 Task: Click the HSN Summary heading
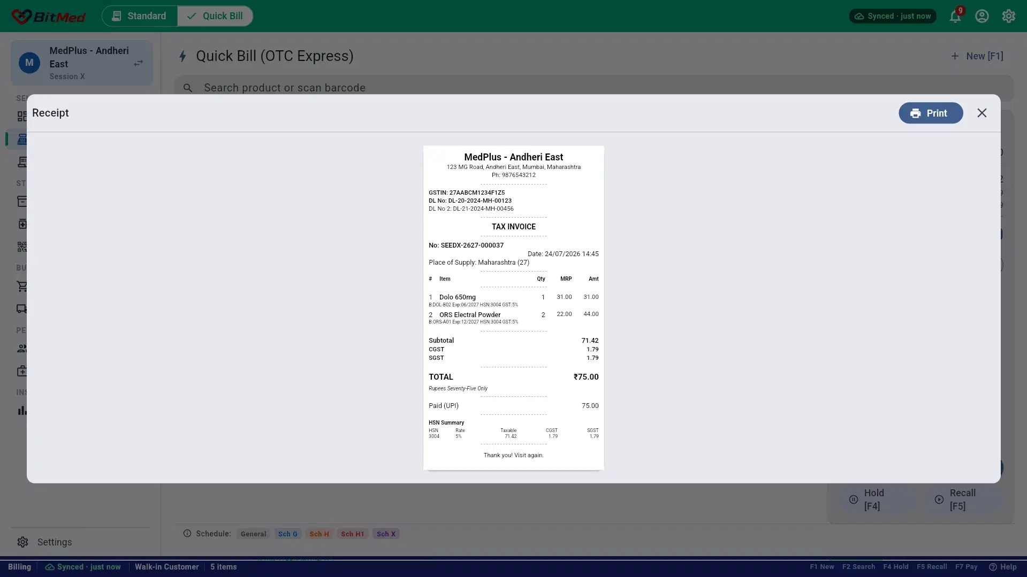446,422
